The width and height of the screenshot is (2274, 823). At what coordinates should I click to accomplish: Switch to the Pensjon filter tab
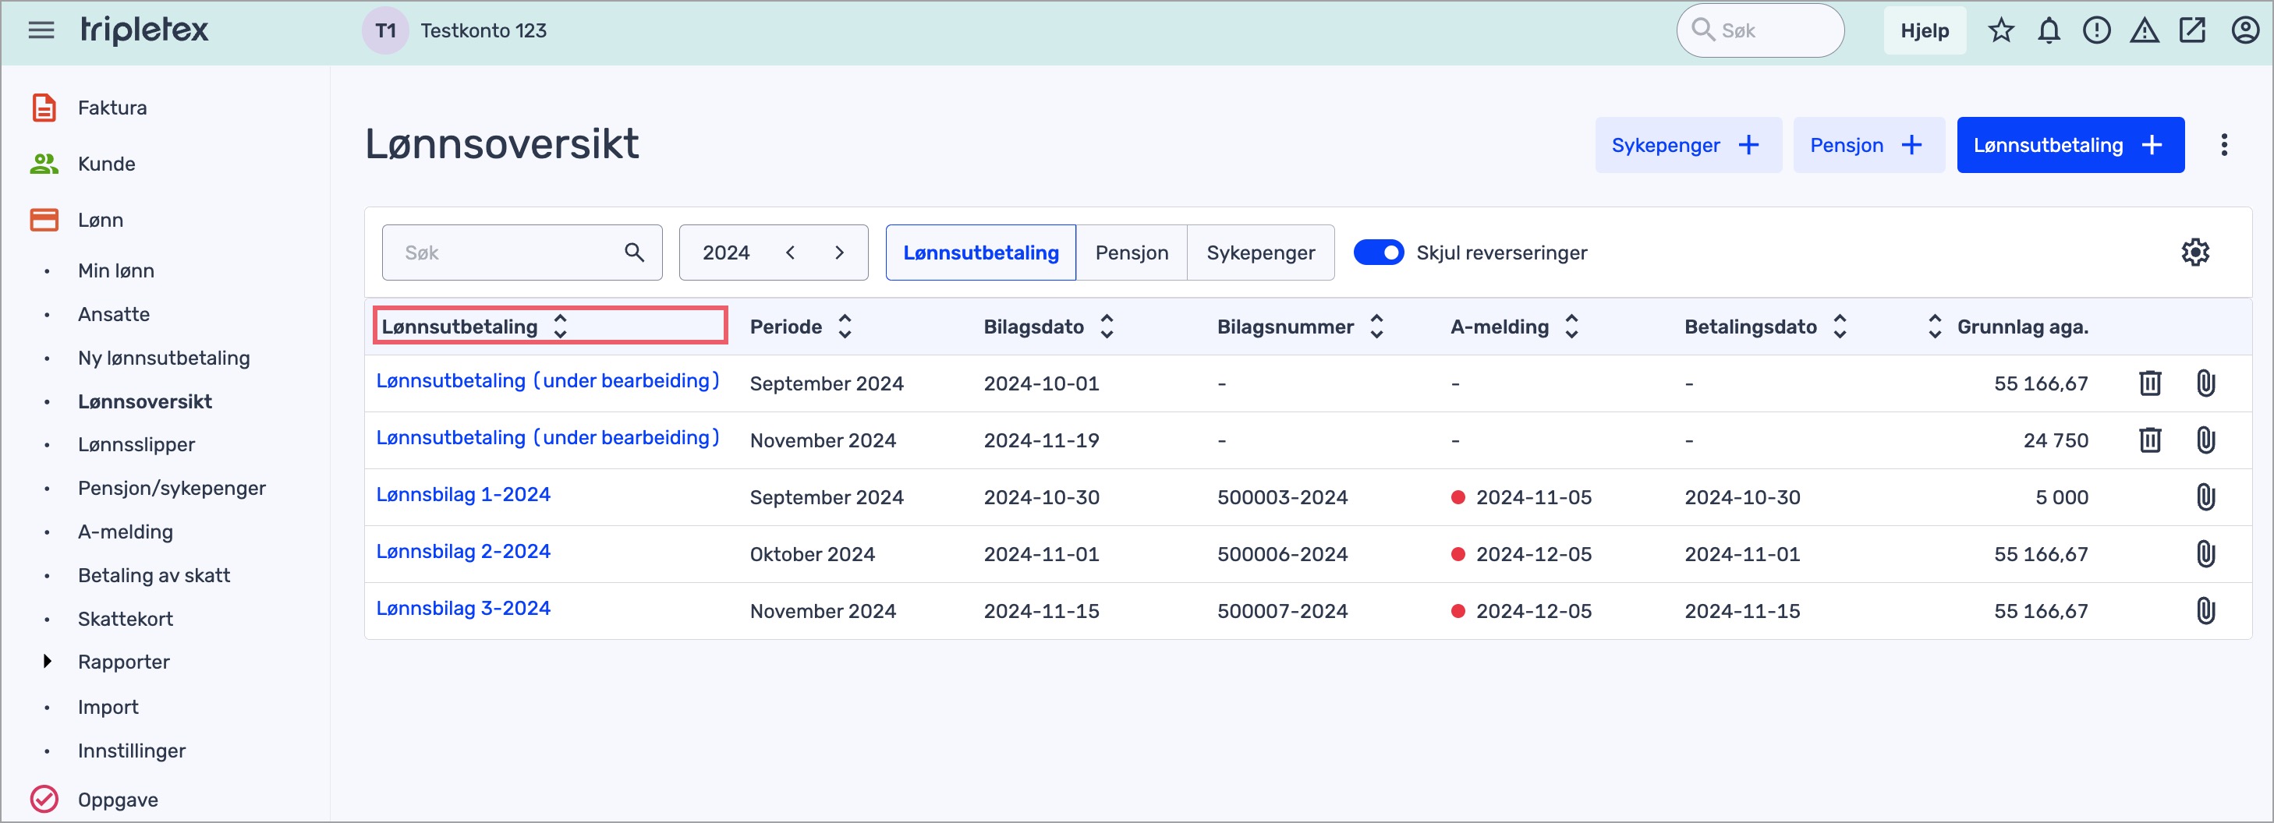click(x=1131, y=253)
